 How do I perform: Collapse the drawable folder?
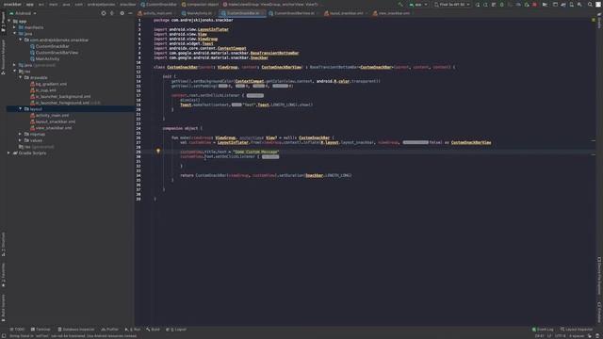[21, 77]
